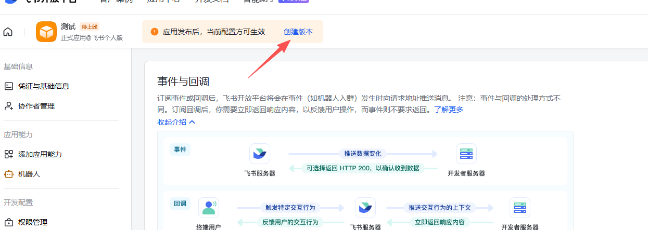Click the 事件 tag in diagram
This screenshot has width=648, height=230.
point(180,150)
